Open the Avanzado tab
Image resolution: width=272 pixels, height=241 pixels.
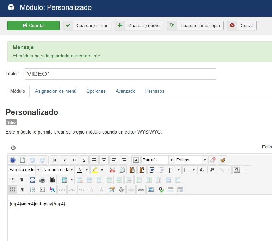[x=125, y=91]
